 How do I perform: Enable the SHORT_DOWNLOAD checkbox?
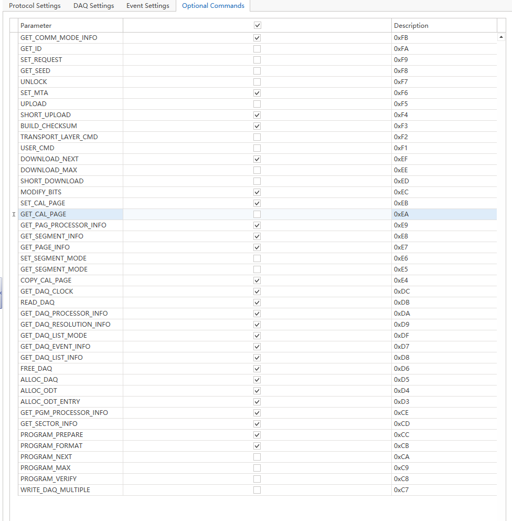coord(257,181)
